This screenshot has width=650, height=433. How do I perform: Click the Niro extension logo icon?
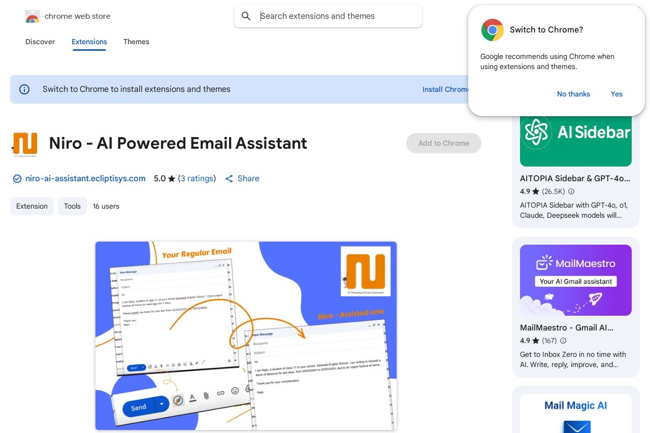[x=25, y=144]
